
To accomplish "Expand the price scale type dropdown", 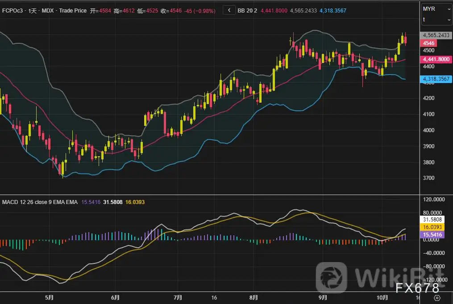I will pyautogui.click(x=436, y=20).
